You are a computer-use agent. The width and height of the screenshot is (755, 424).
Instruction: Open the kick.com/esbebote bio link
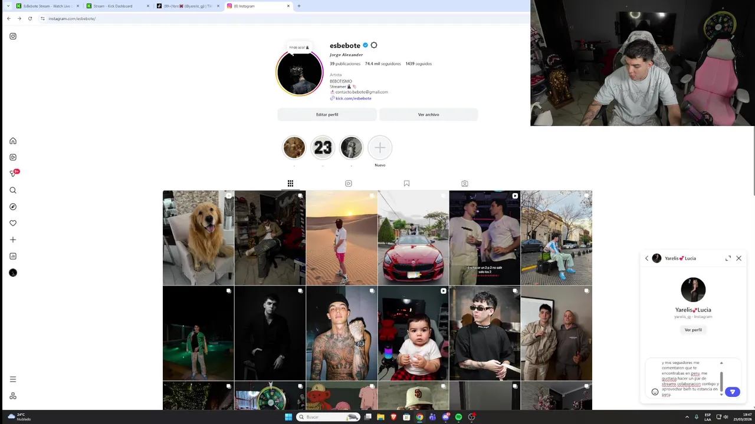(353, 98)
